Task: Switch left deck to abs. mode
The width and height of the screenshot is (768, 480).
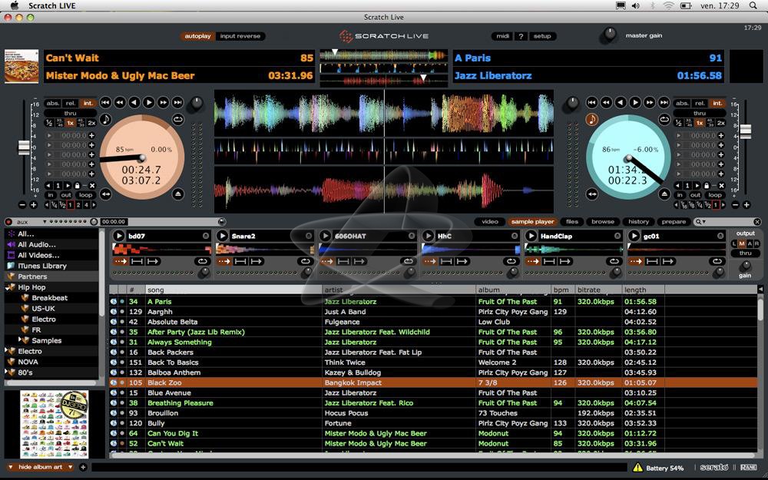Action: [x=52, y=103]
